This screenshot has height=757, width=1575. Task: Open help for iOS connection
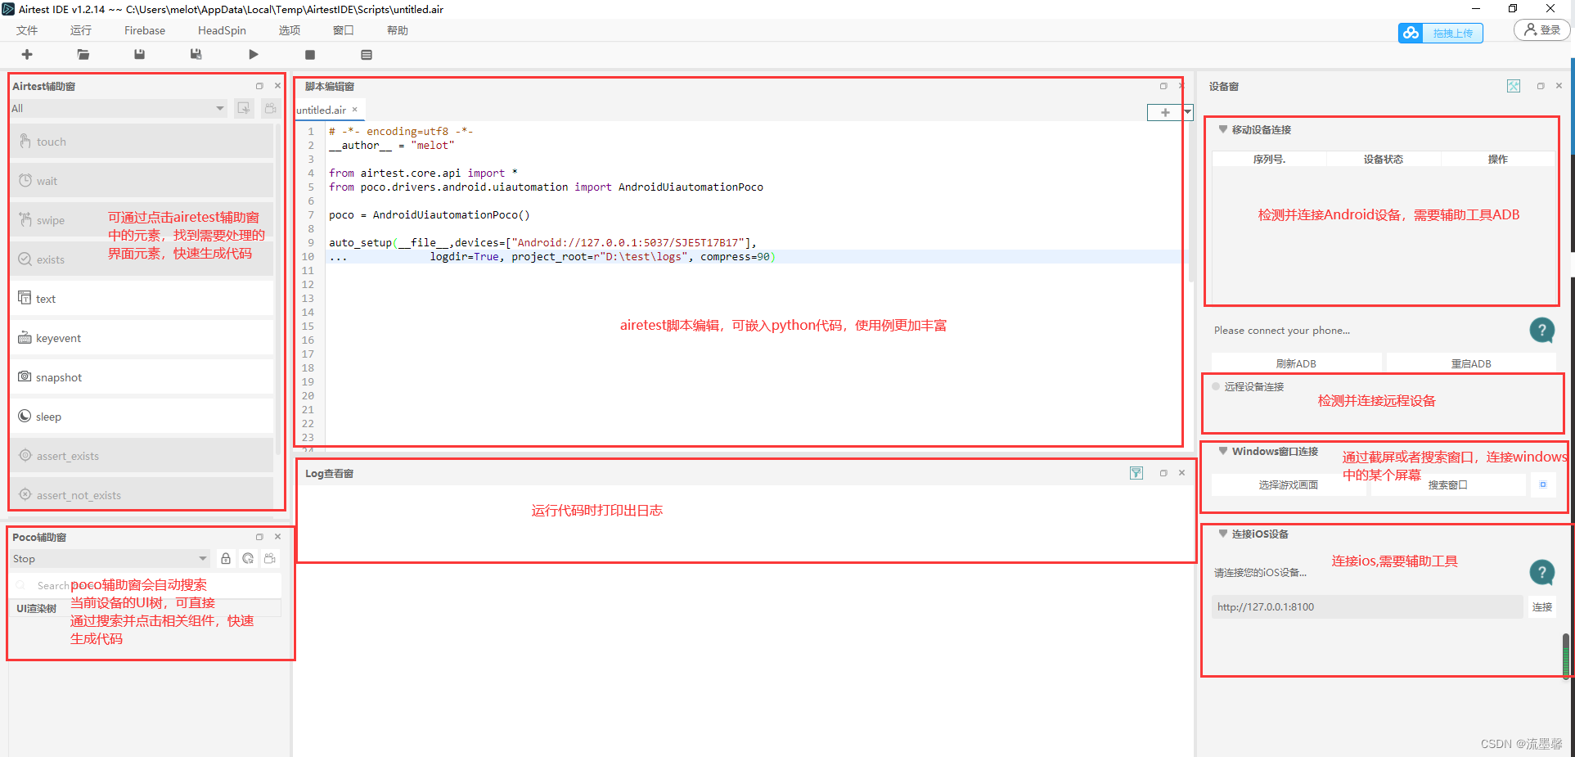(1542, 572)
